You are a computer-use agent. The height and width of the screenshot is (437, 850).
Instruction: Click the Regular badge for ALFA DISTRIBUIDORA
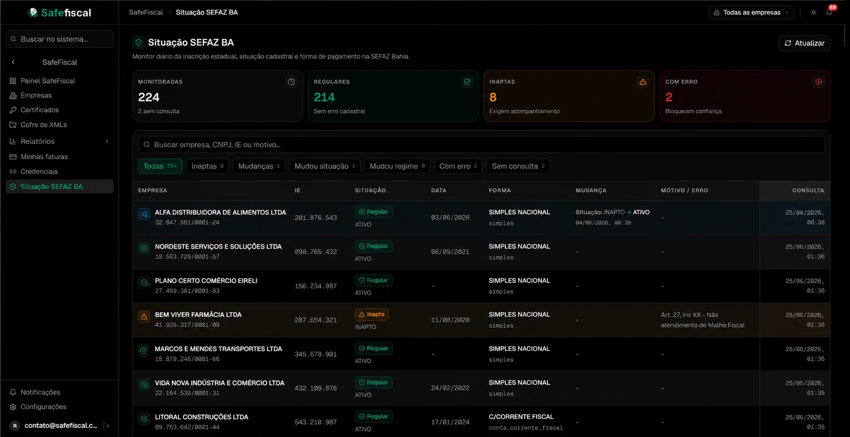374,212
